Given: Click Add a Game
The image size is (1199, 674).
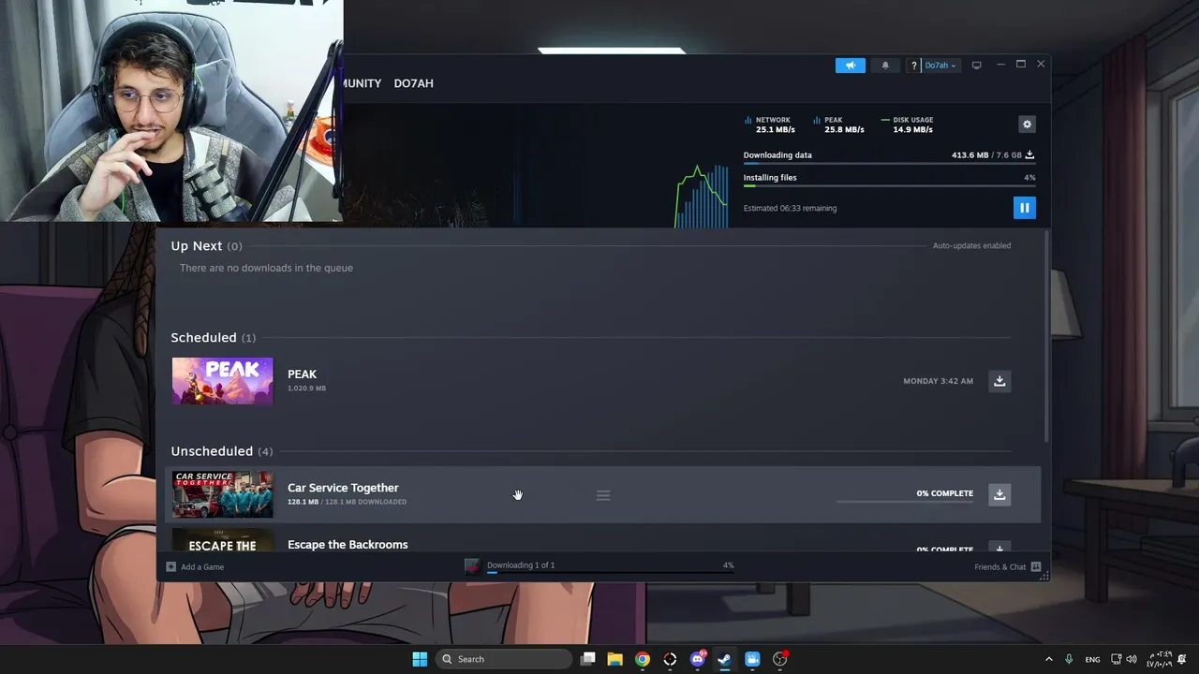Looking at the screenshot, I should (195, 566).
